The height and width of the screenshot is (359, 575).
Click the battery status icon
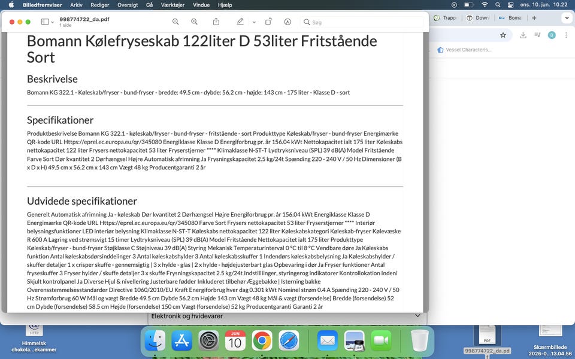[469, 5]
